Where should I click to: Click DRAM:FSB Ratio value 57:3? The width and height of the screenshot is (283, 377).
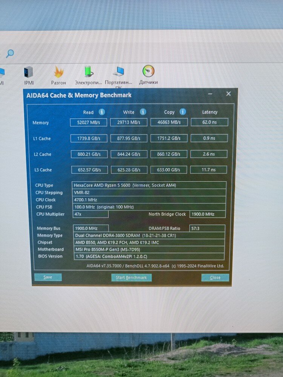point(207,228)
